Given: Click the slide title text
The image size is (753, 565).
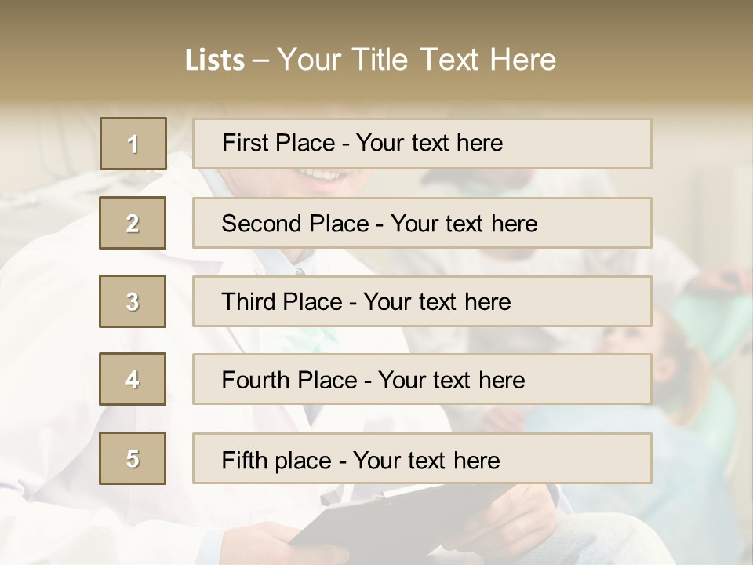Looking at the screenshot, I should click(x=370, y=60).
